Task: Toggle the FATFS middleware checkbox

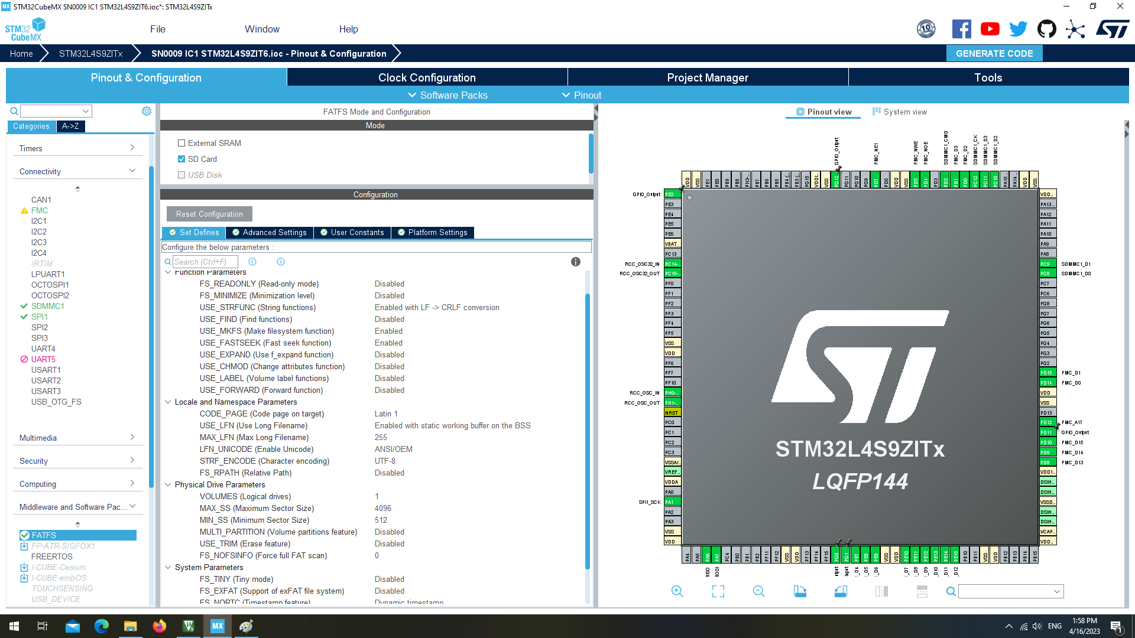Action: pos(25,535)
